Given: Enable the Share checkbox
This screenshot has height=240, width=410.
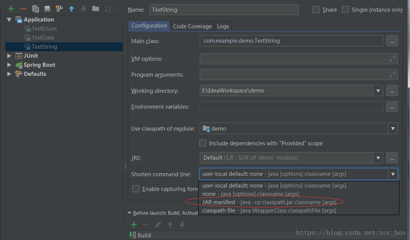Looking at the screenshot, I should point(316,9).
